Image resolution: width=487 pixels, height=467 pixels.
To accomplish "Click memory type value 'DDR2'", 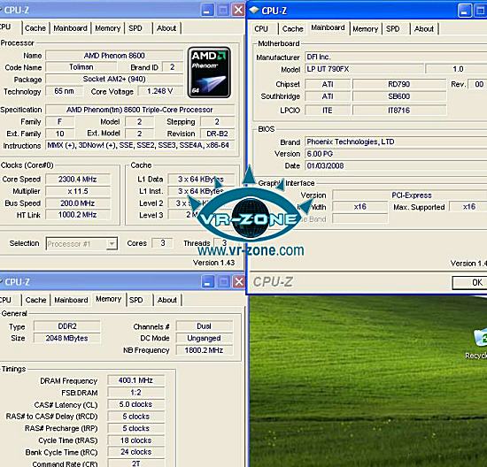I will [67, 326].
